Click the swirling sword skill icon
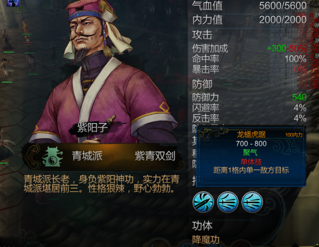Image resolution: width=319 pixels, height=247 pixels. pos(203,202)
